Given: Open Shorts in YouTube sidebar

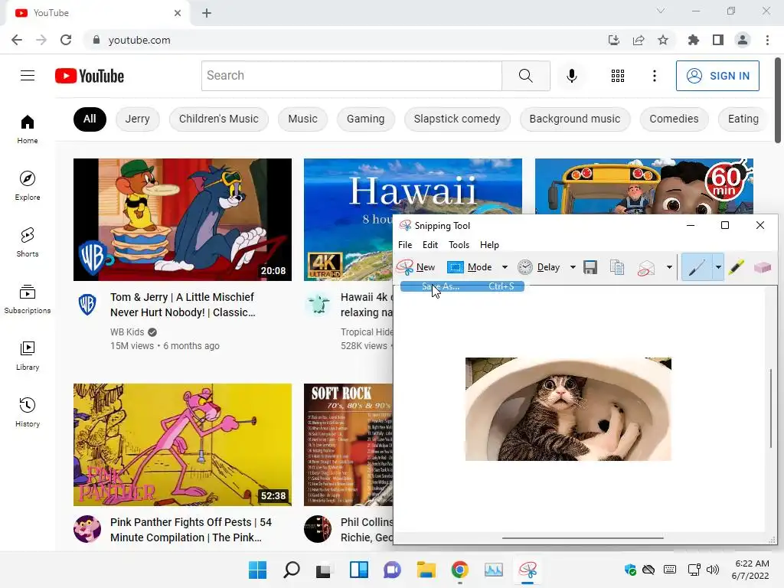Looking at the screenshot, I should [28, 243].
